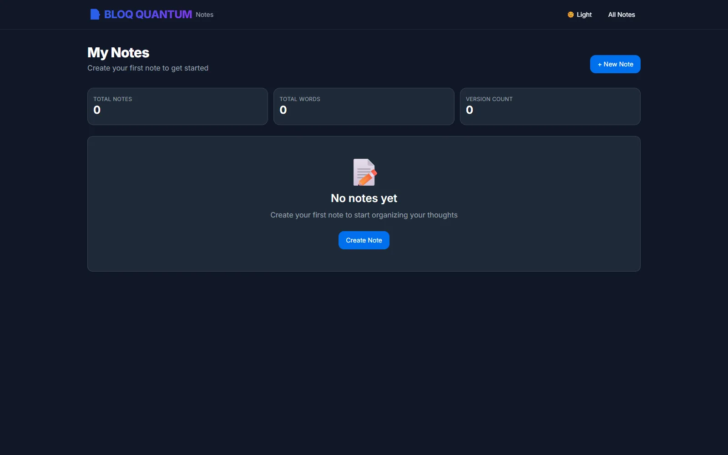Viewport: 728px width, 455px height.
Task: Select the TOTAL WORDS stat card
Action: click(364, 106)
